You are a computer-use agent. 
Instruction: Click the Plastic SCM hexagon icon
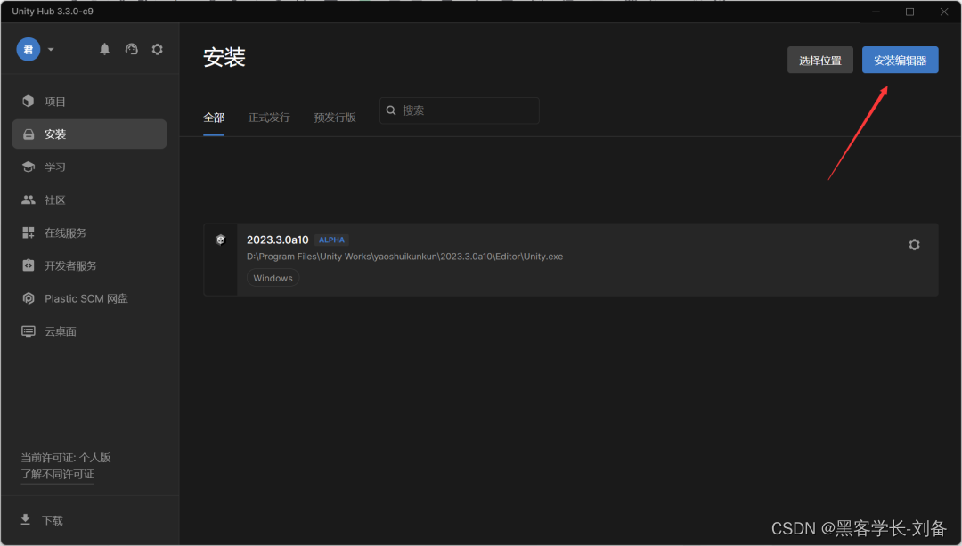29,298
